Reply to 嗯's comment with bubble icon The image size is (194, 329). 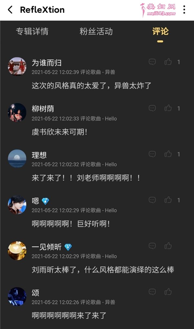pyautogui.click(x=152, y=200)
